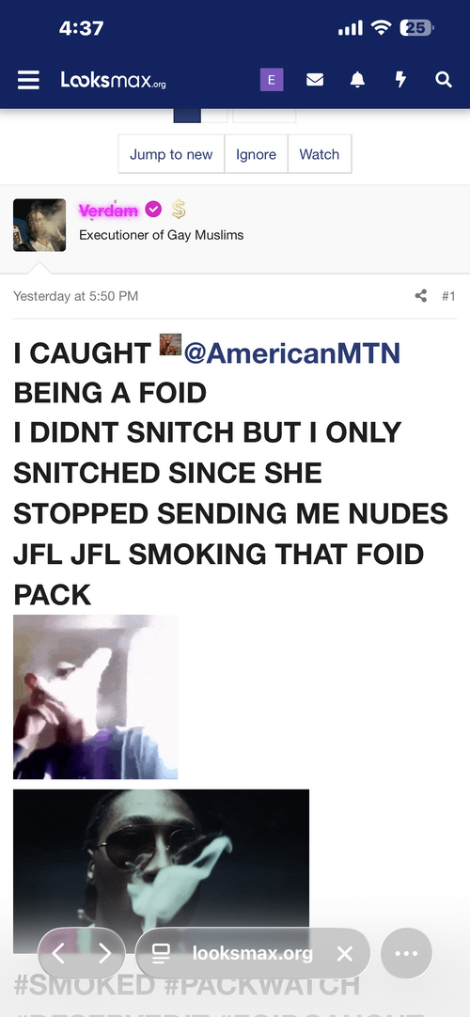
Task: Open the inbox envelope icon
Action: [314, 80]
